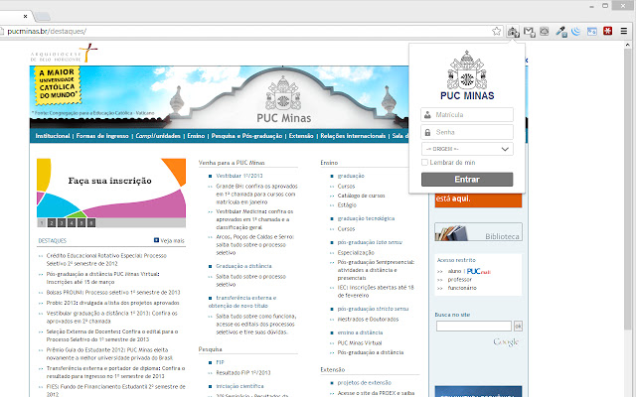The height and width of the screenshot is (397, 636).
Task: Activate the eyedropper color picker extension
Action: [560, 31]
